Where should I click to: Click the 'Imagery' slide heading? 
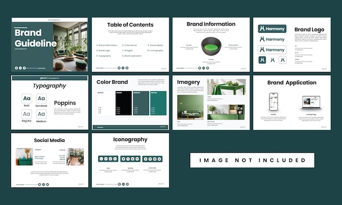(x=188, y=82)
